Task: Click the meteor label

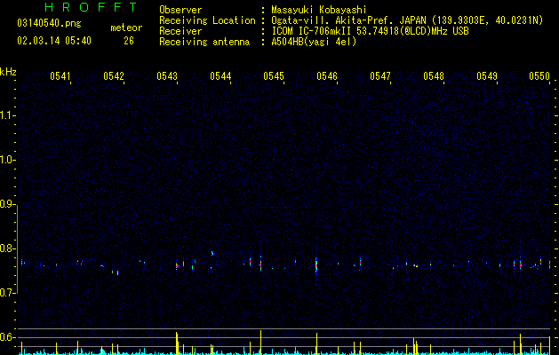Action: tap(126, 28)
